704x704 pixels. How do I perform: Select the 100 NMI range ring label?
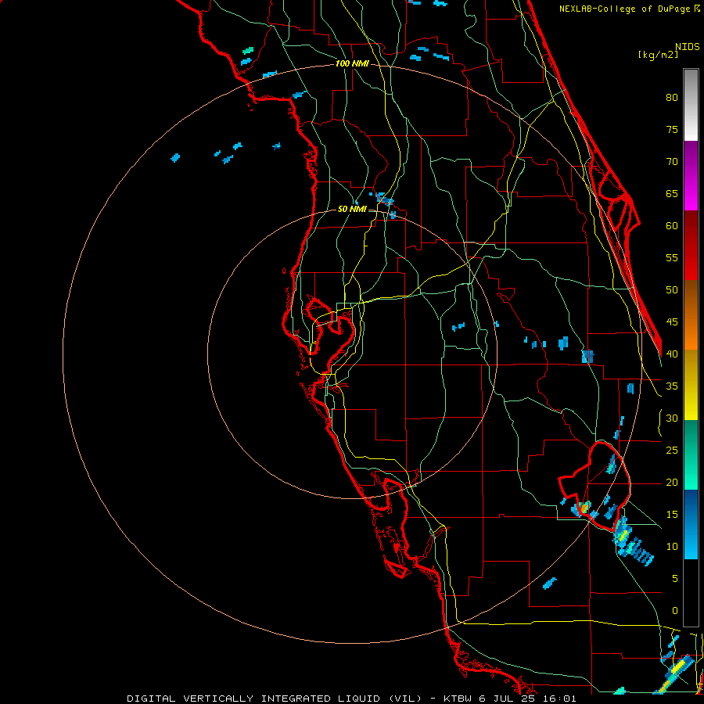tap(352, 63)
